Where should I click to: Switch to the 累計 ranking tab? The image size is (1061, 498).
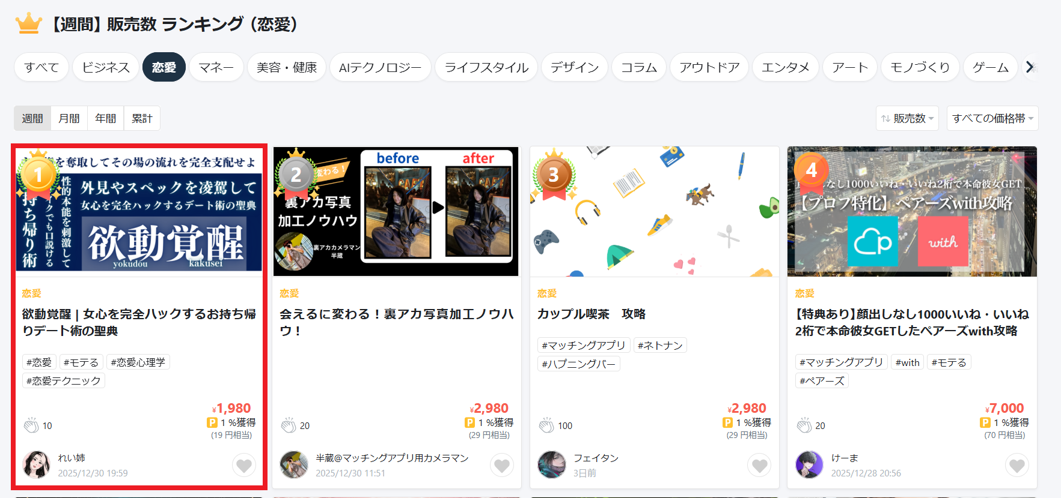point(142,118)
